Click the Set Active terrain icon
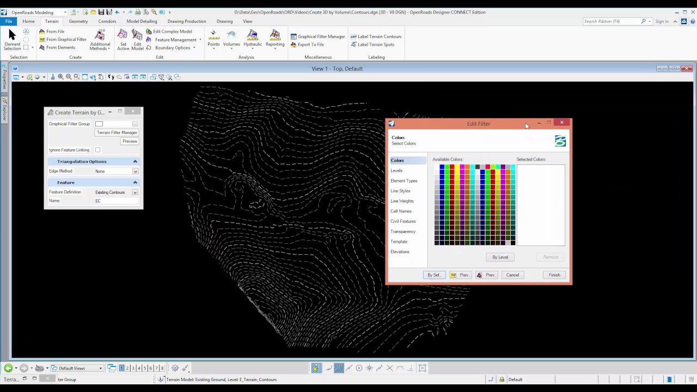This screenshot has height=392, width=697. click(x=123, y=40)
